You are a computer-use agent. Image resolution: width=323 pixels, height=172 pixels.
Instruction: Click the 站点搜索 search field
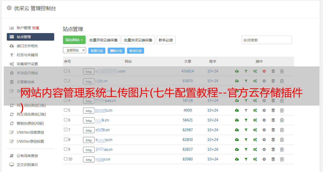(x=267, y=40)
